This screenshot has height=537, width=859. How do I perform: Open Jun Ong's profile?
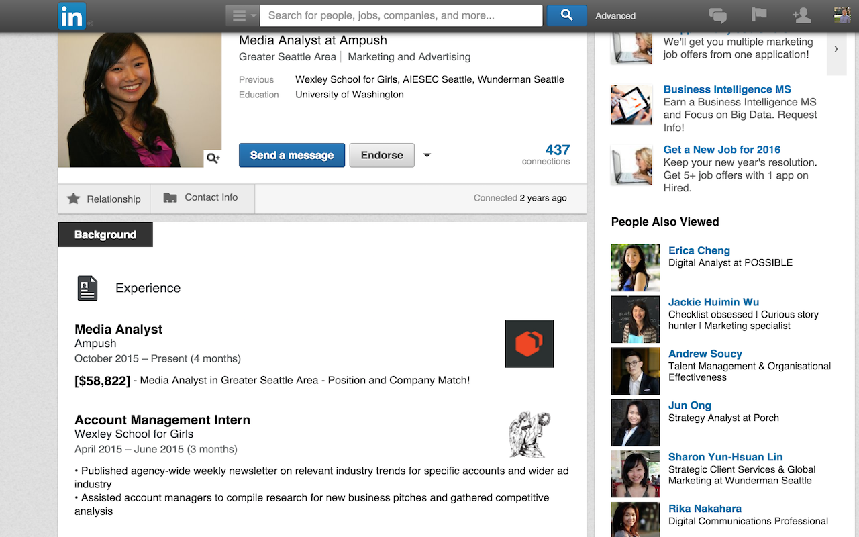(690, 405)
